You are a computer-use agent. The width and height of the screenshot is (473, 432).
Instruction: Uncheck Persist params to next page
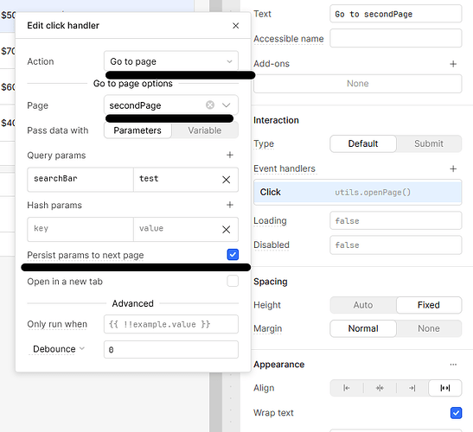pos(233,255)
